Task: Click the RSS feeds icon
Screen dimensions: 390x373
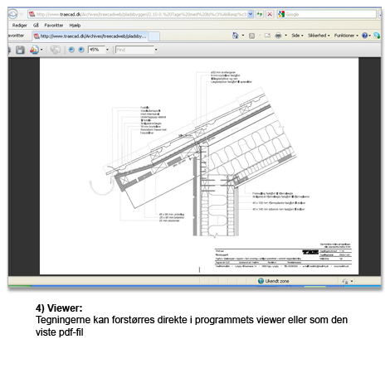Action: point(251,36)
